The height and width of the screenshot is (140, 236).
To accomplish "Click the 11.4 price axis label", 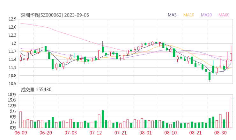I will point(12,59).
